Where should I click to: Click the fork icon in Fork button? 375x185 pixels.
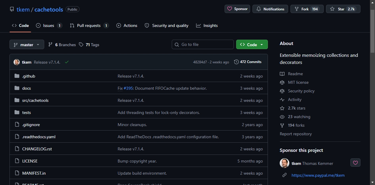click(x=297, y=9)
